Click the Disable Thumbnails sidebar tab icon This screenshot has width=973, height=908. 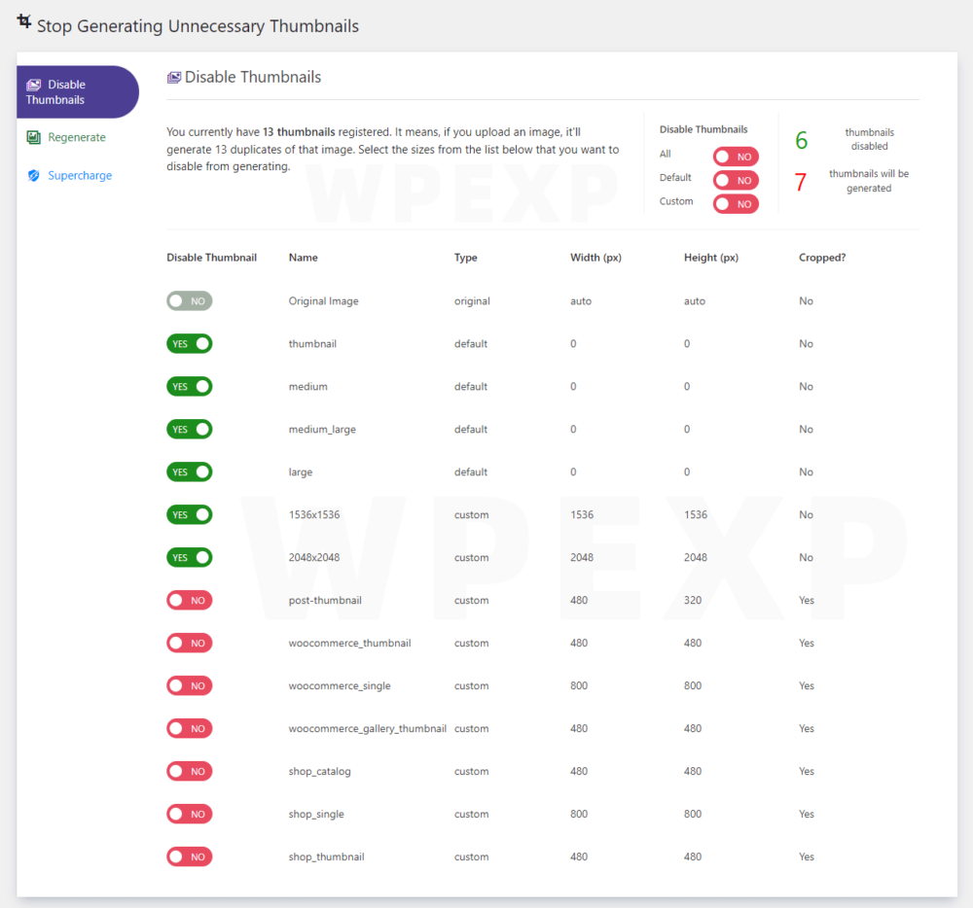tap(33, 86)
